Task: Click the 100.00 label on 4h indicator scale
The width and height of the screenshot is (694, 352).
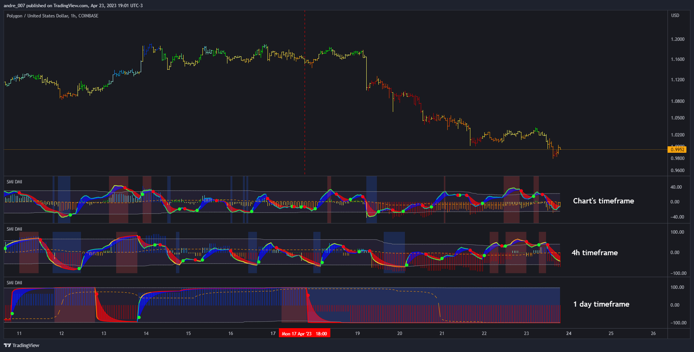Action: tap(677, 232)
